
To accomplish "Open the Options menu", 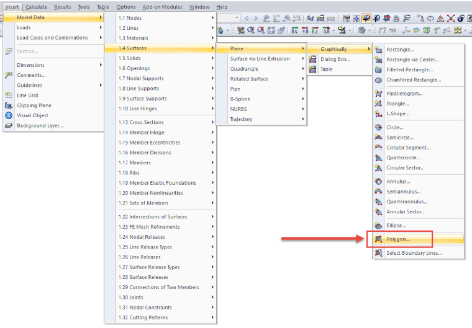I will pos(126,7).
